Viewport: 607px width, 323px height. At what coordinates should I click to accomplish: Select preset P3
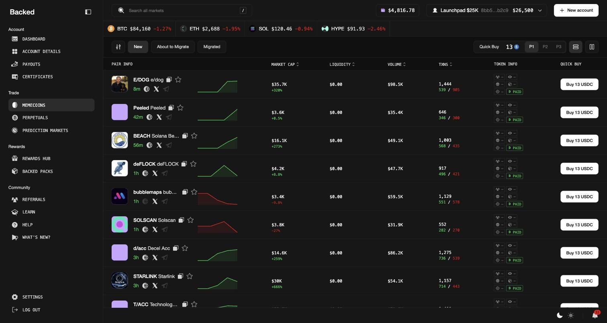(x=558, y=47)
